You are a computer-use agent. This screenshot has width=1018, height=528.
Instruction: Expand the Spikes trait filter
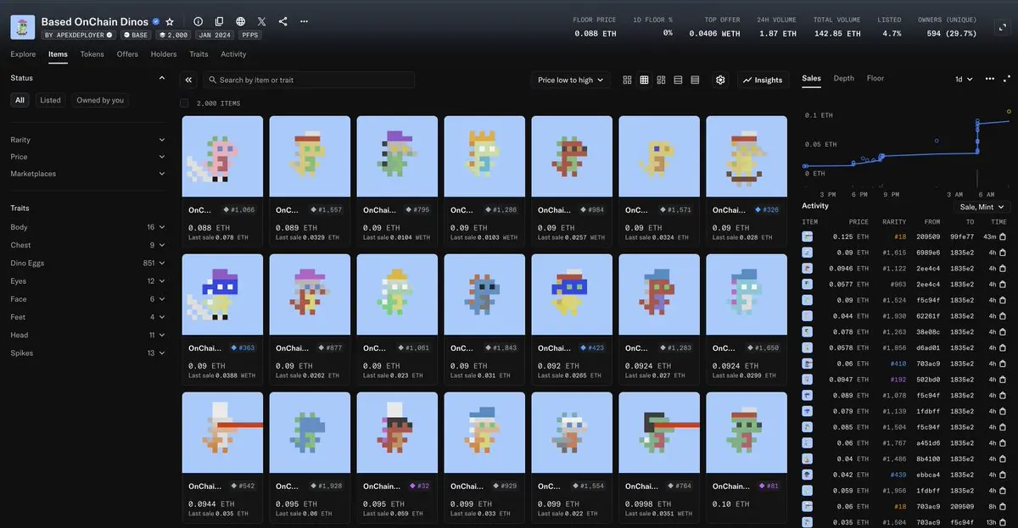(x=88, y=353)
